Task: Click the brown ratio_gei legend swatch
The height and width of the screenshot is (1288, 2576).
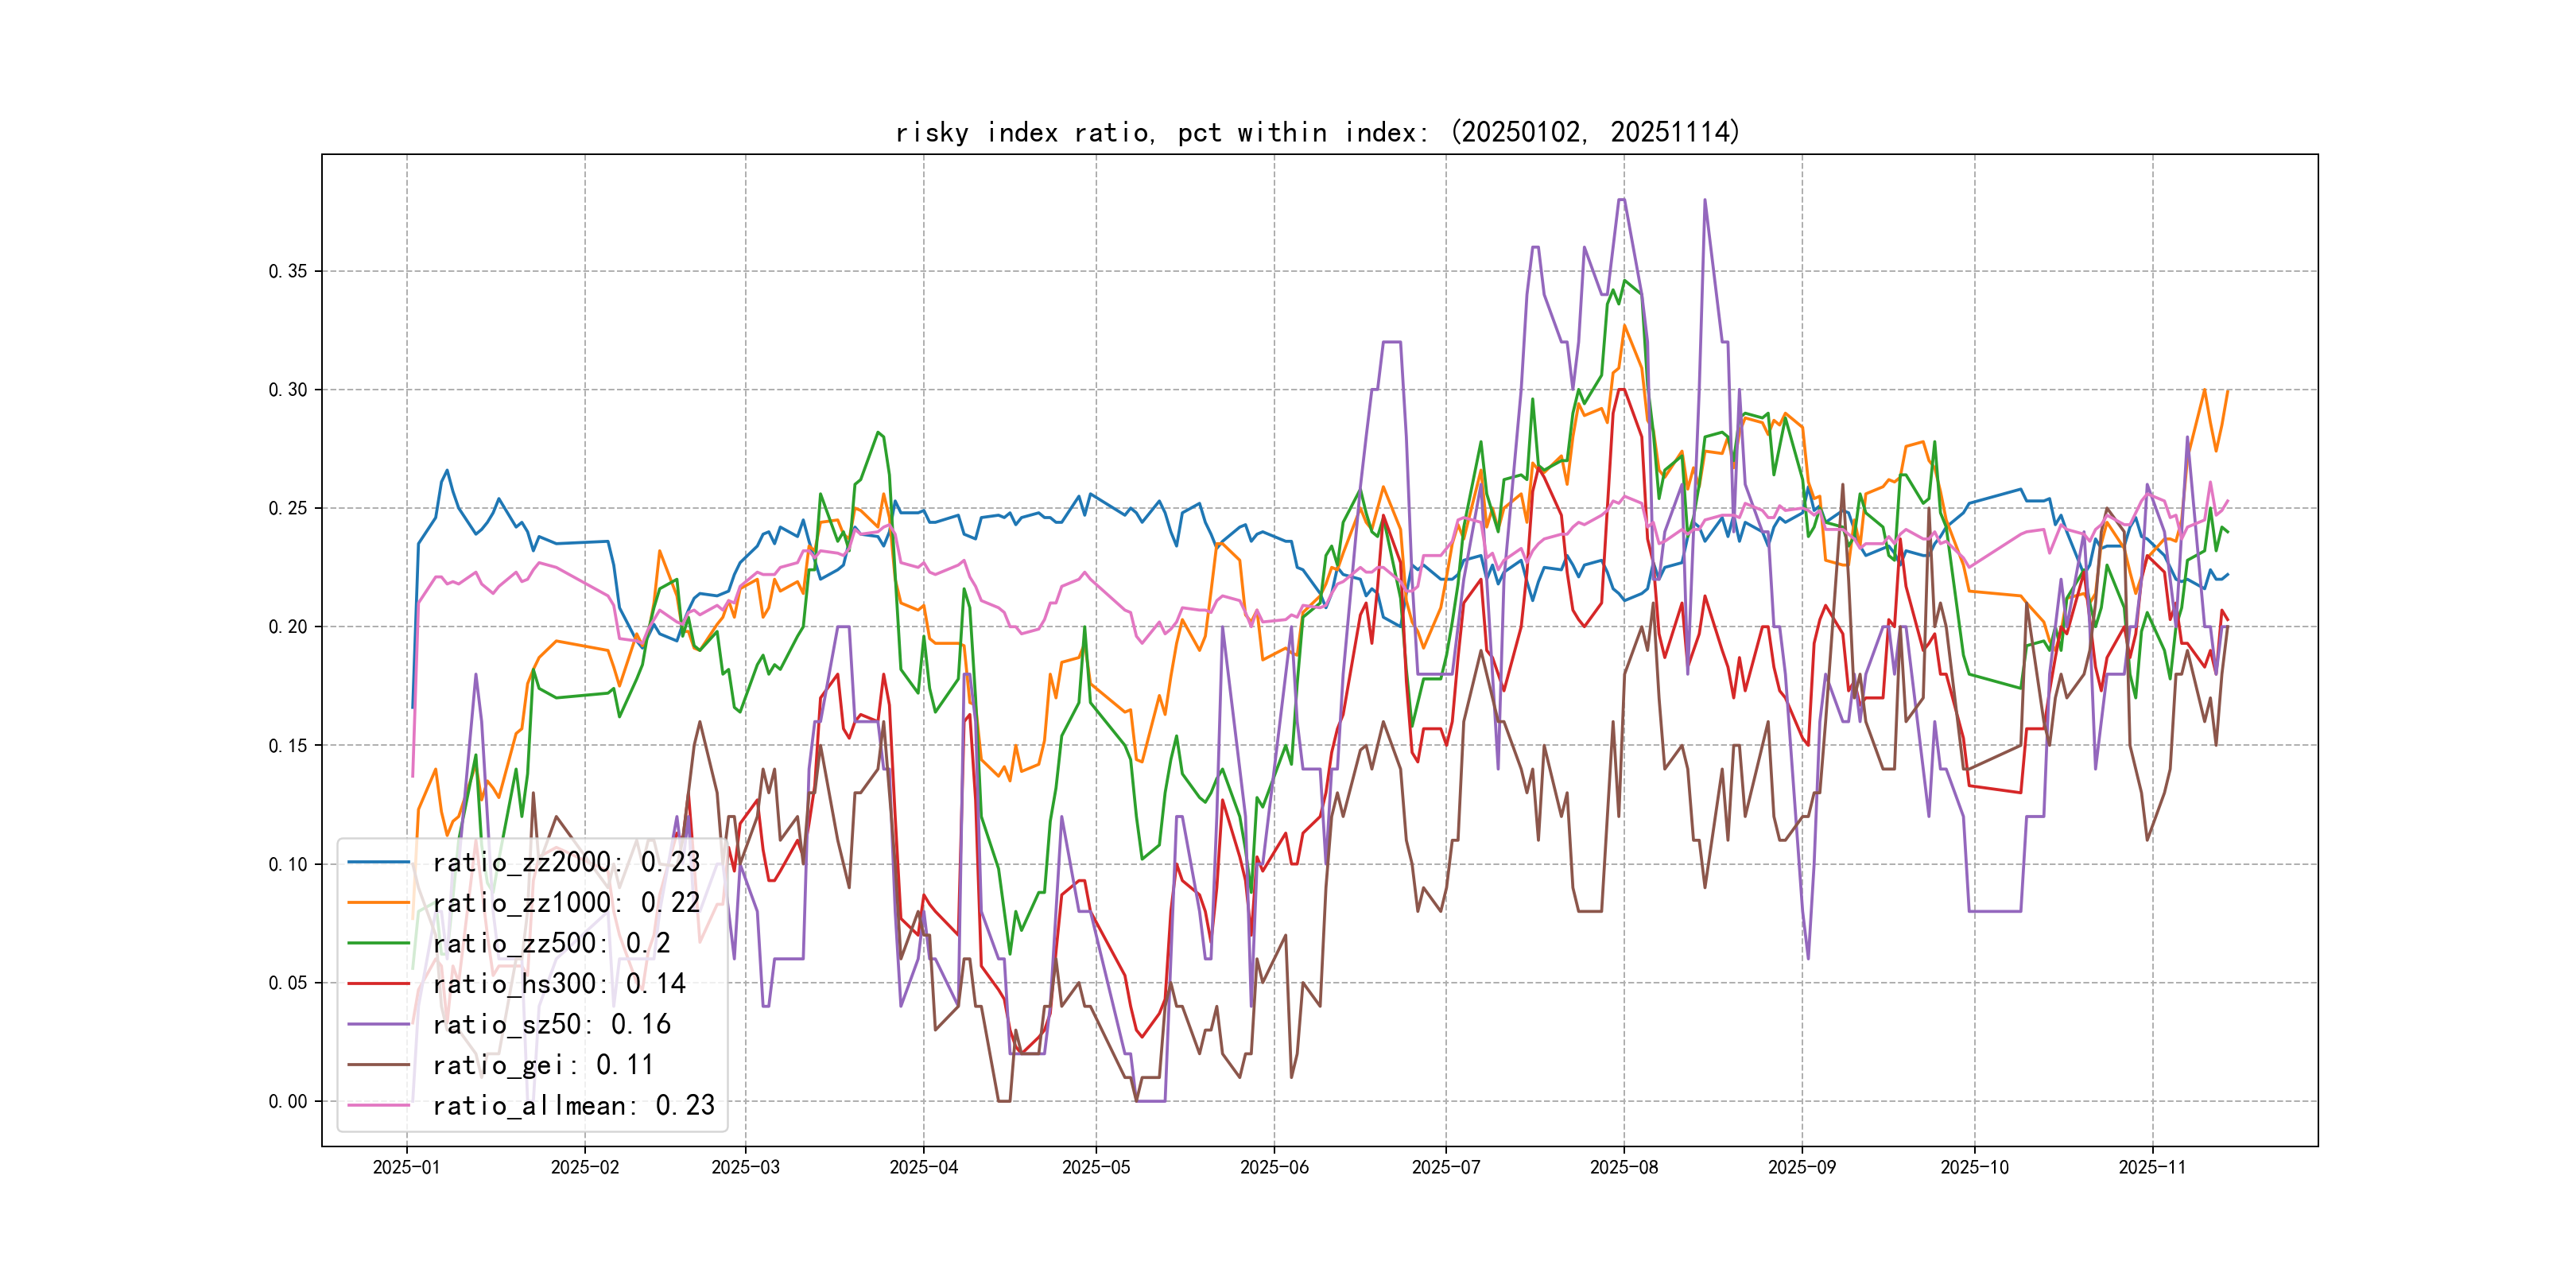Action: (378, 1065)
